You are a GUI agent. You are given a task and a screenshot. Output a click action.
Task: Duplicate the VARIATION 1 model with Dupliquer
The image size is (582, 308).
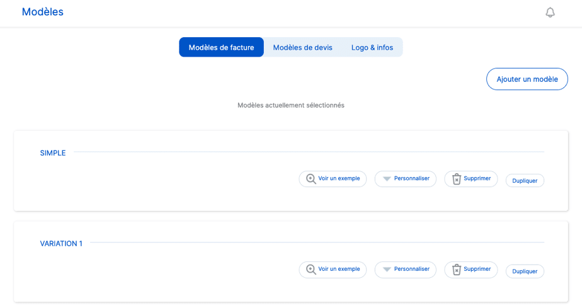pos(525,271)
